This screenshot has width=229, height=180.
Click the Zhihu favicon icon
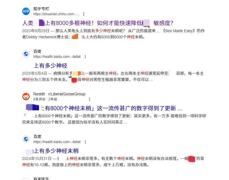(x=26, y=11)
